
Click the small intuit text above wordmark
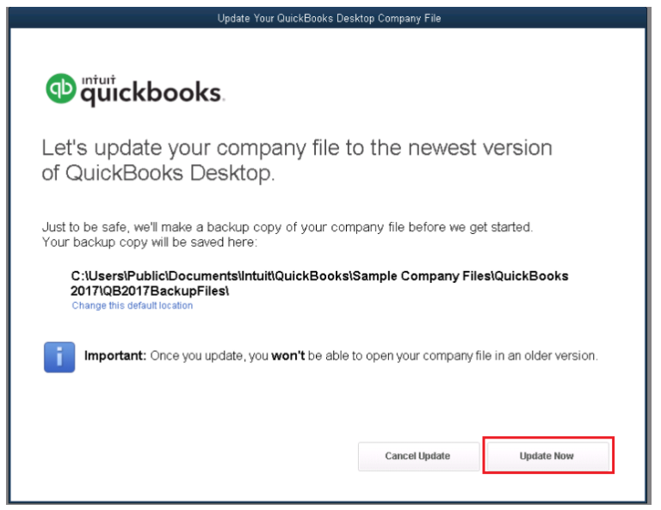tap(97, 78)
